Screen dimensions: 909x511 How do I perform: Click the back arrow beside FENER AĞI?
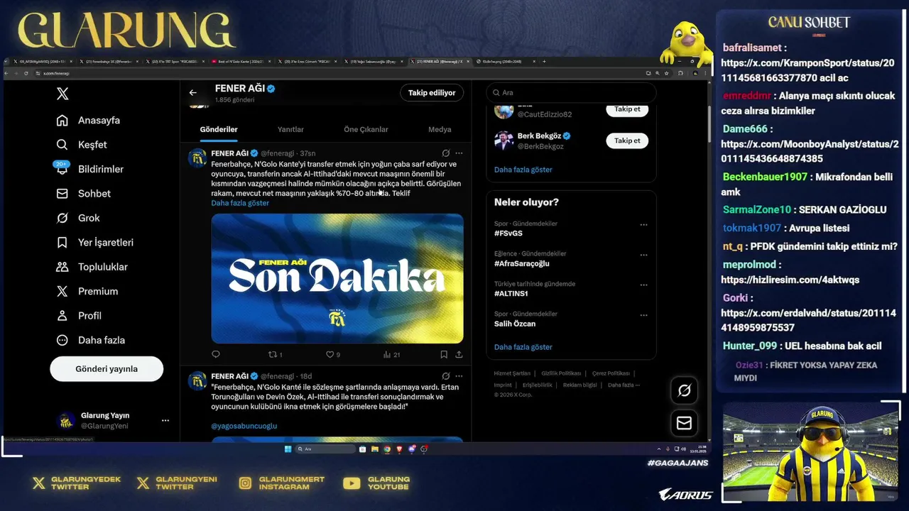[192, 92]
